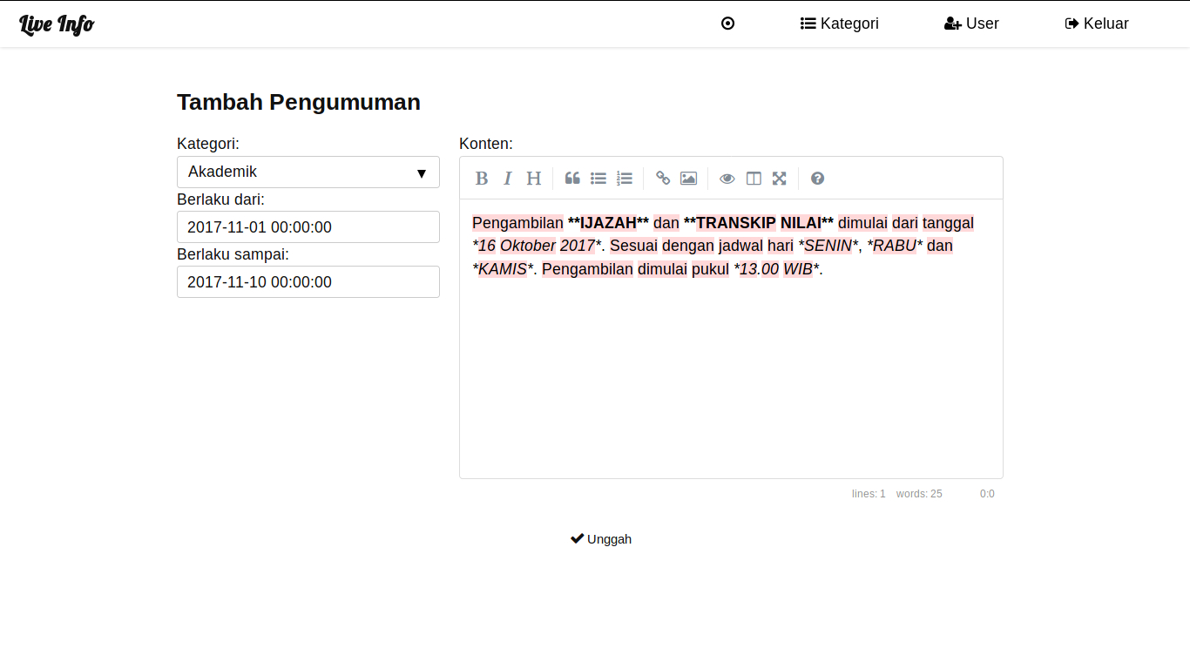This screenshot has height=669, width=1190.
Task: Toggle the preview eye icon
Action: [x=727, y=179]
